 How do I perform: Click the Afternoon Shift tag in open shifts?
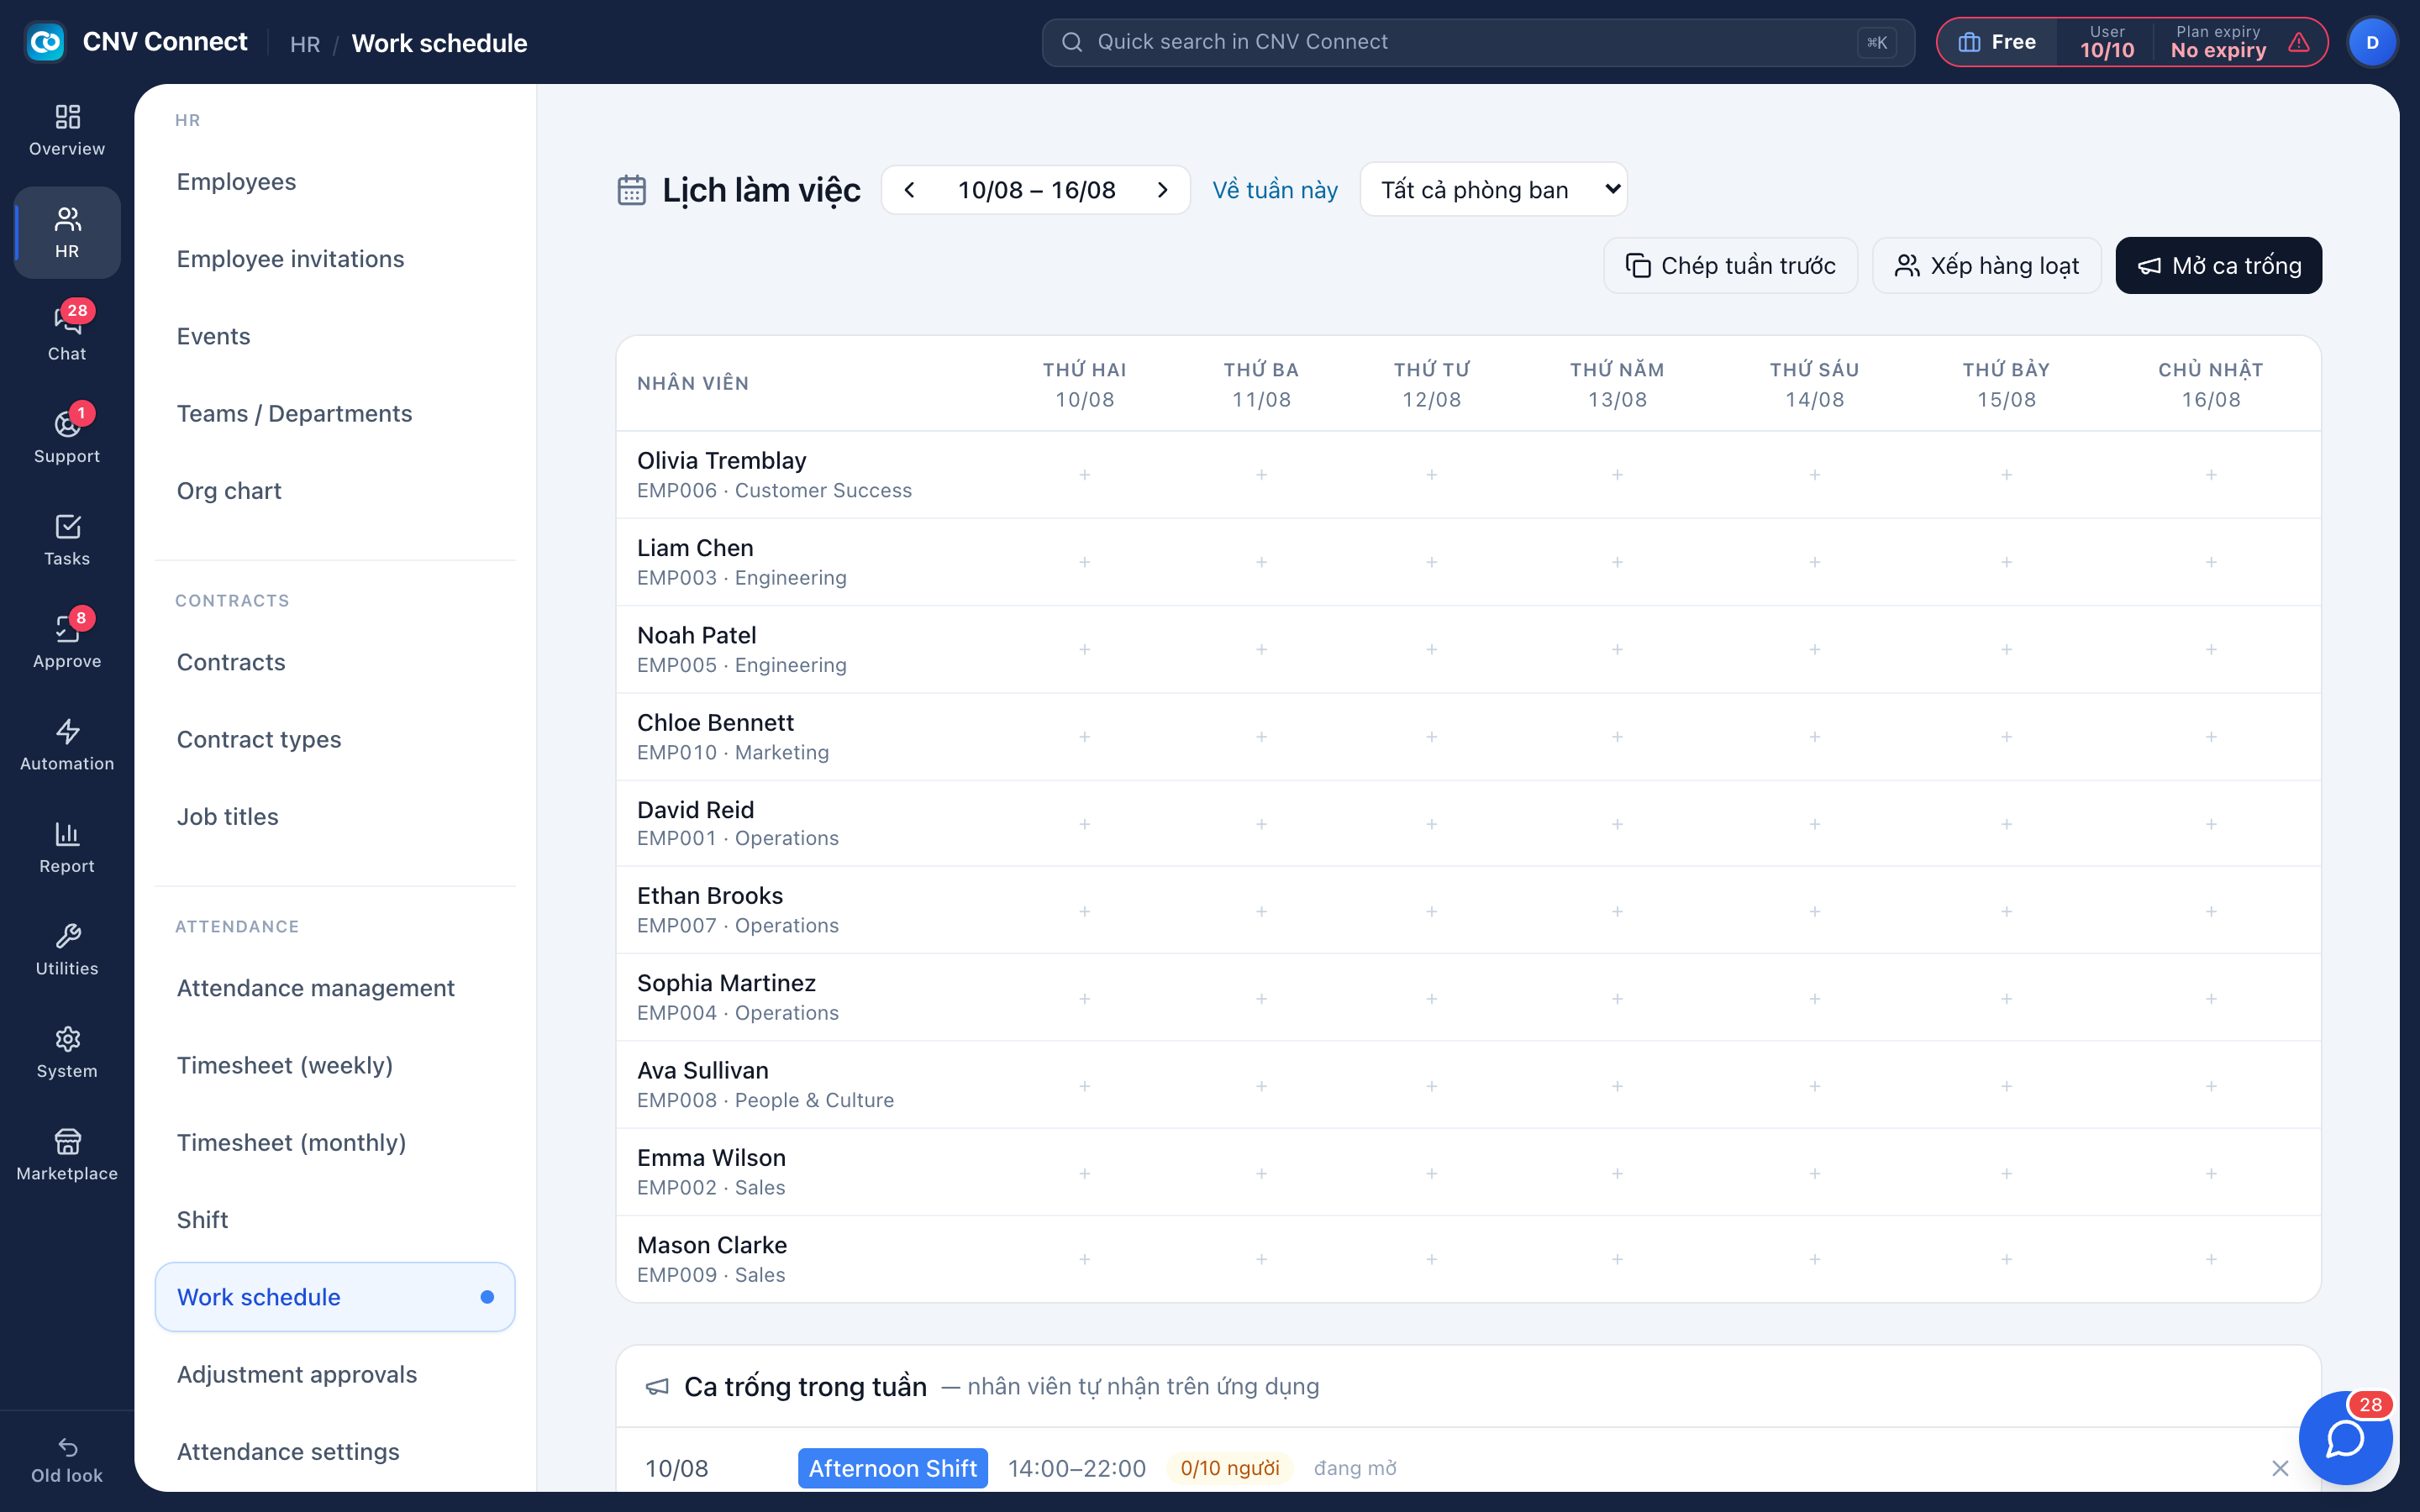(x=892, y=1468)
